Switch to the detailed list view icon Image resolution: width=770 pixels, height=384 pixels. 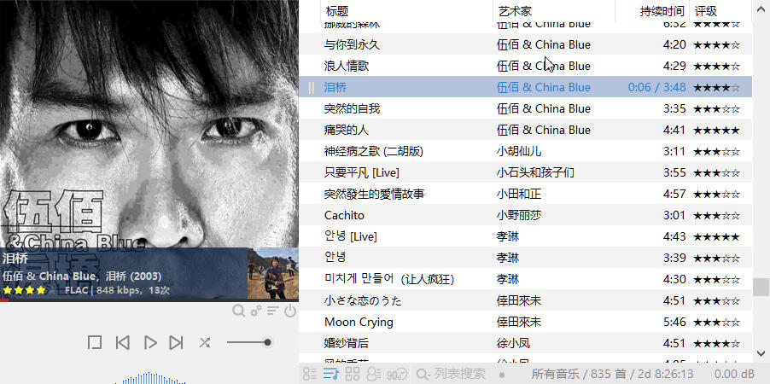[x=309, y=374]
